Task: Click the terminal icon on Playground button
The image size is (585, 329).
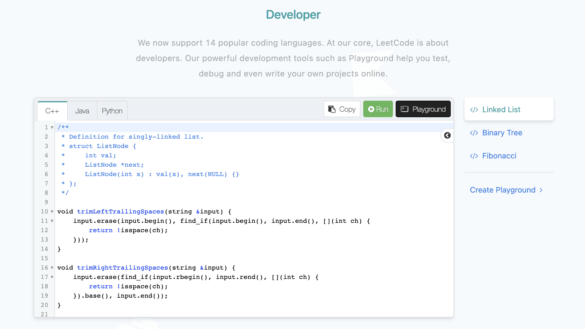Action: [404, 109]
